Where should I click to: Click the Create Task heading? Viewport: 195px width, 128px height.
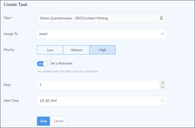[15, 5]
